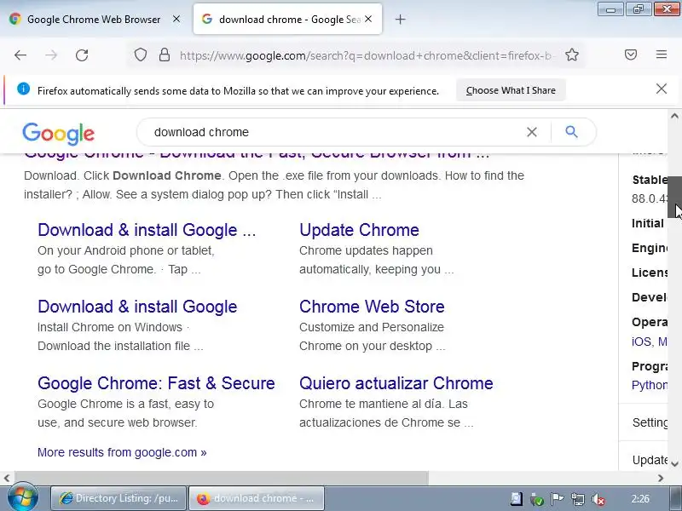Click More results from google.com

click(122, 452)
